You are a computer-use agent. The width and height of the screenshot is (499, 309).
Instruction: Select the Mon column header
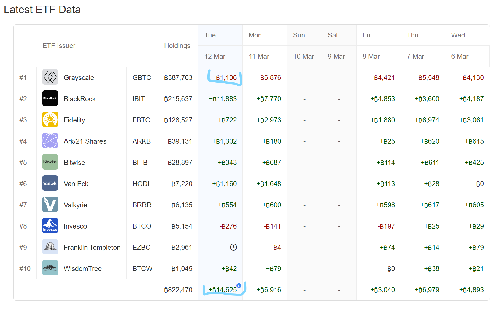coord(255,35)
